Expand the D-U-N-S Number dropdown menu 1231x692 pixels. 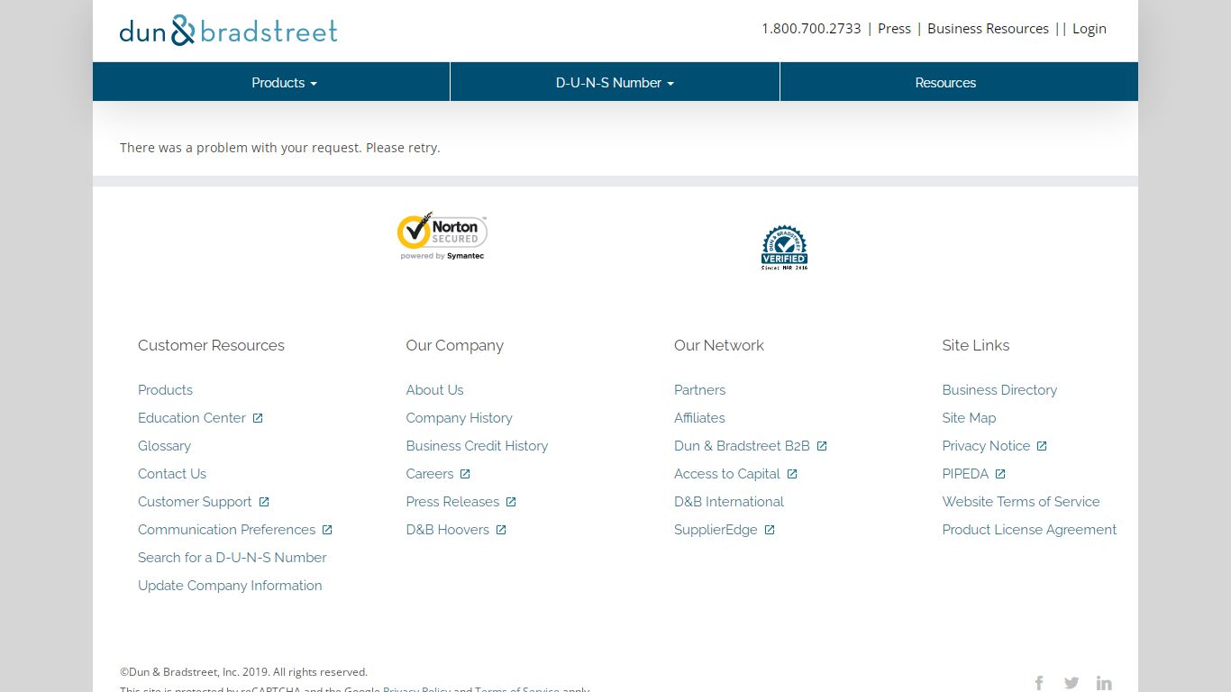coord(615,82)
